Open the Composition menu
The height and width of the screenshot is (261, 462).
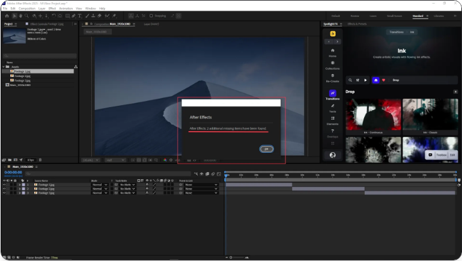point(26,8)
